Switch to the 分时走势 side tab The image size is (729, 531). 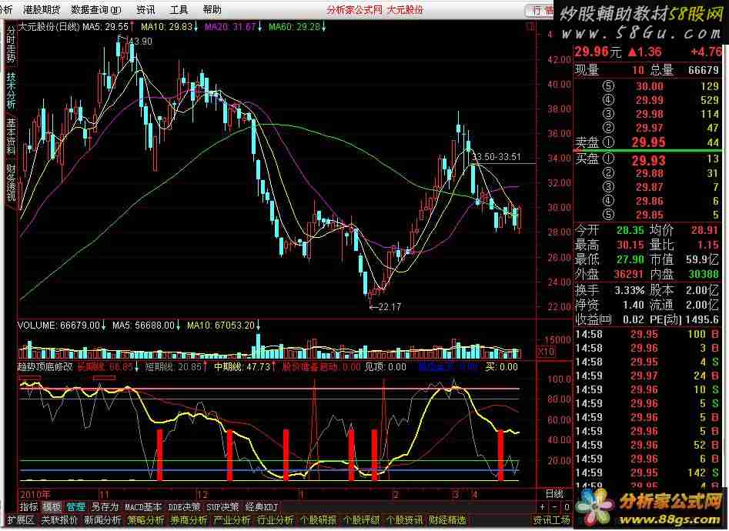point(11,44)
